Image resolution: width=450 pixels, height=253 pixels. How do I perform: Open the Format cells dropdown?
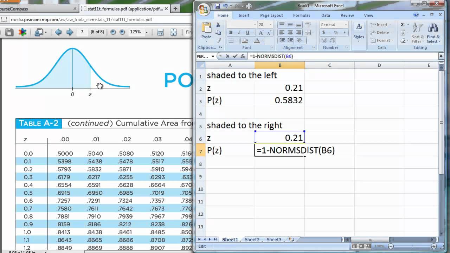coord(381,40)
